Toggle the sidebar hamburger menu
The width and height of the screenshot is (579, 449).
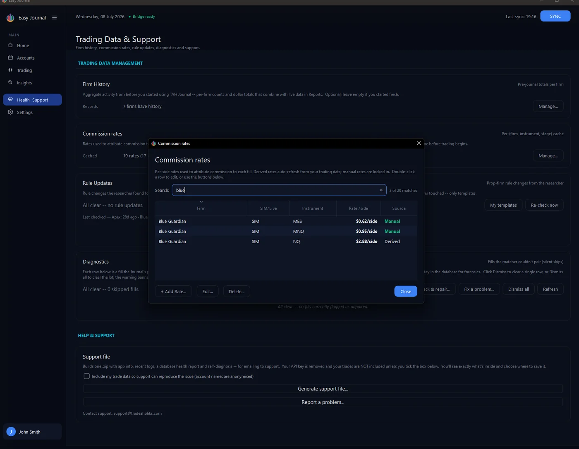[x=54, y=18]
